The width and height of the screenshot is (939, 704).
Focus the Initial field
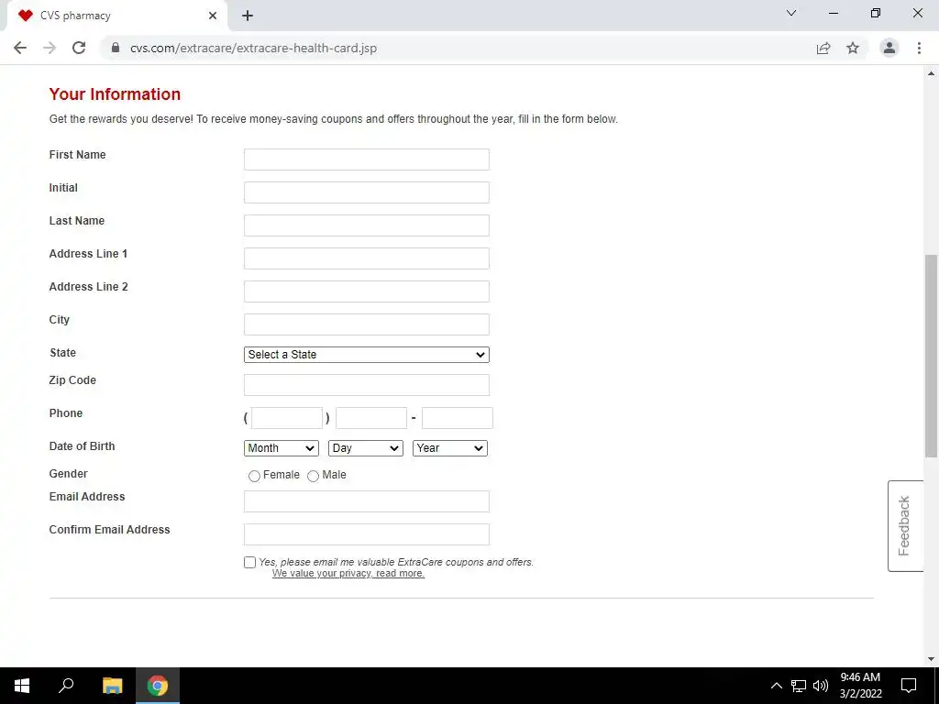tap(367, 192)
